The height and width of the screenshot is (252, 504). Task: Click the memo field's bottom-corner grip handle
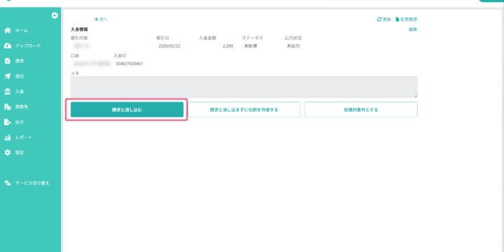(416, 96)
